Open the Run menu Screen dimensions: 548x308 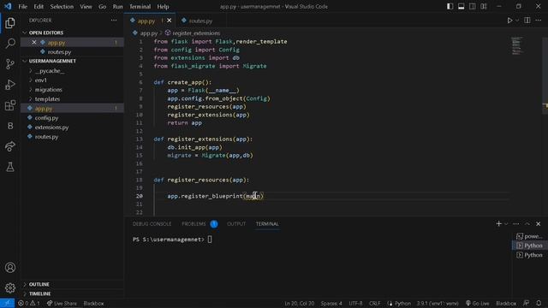[x=118, y=6]
